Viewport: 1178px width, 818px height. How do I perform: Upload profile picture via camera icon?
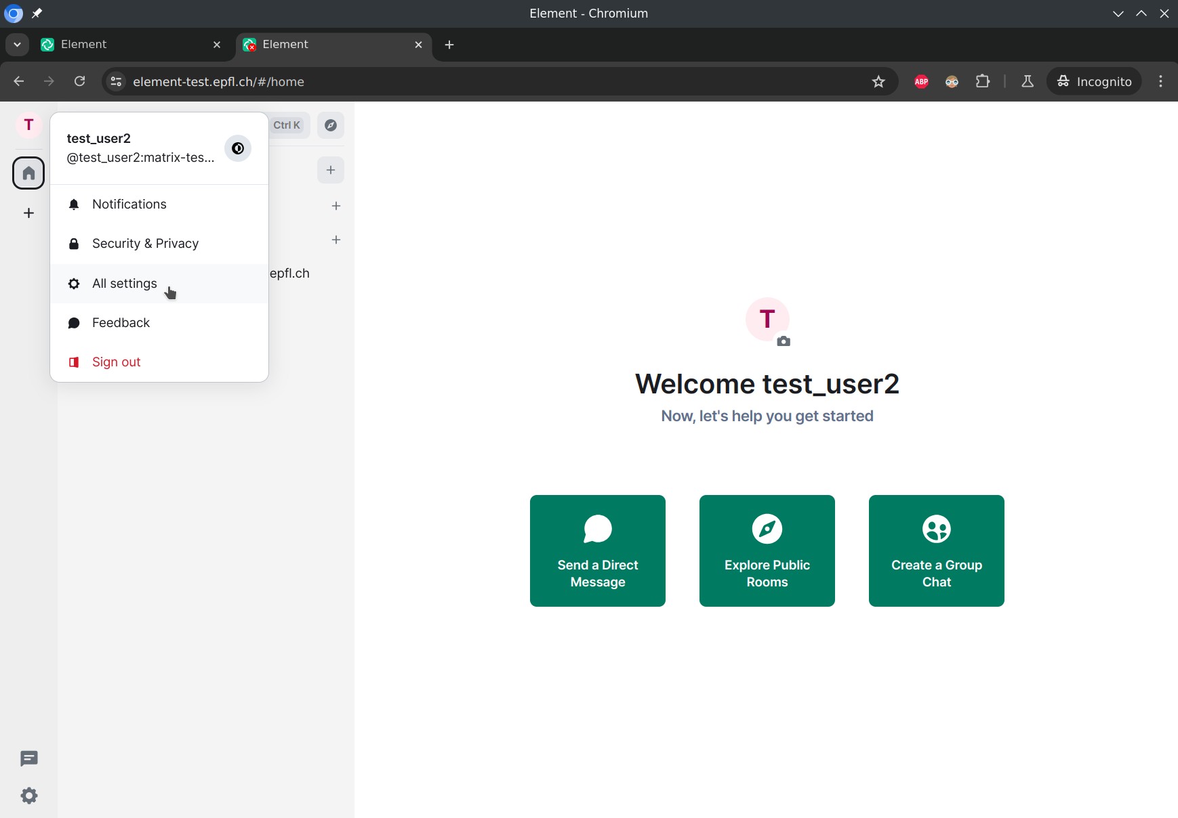point(784,341)
